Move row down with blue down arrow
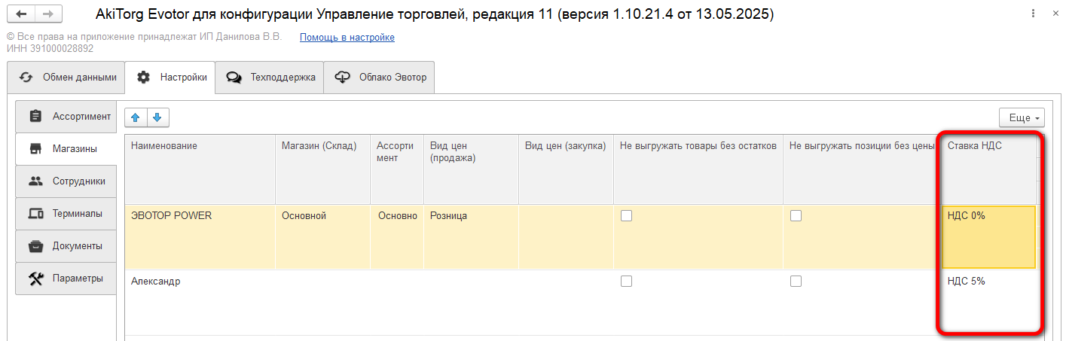Screen dimensions: 1066x341 pos(157,117)
